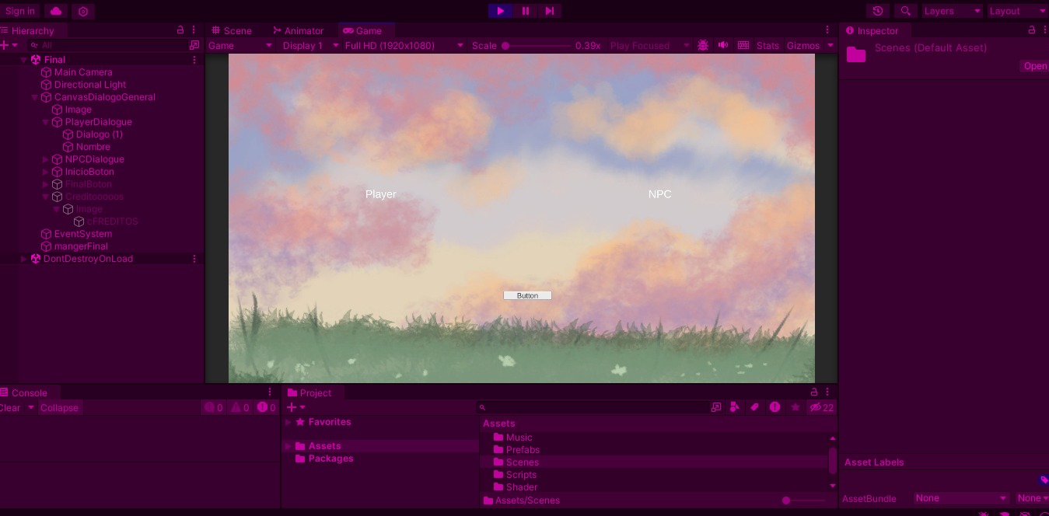Toggle Console error messages filter
Viewport: 1049px width, 516px height.
coord(267,408)
